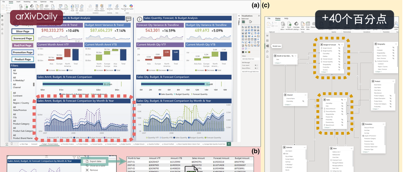Select the Store table card header
Viewport: 404px width, 172px height.
pos(341,148)
